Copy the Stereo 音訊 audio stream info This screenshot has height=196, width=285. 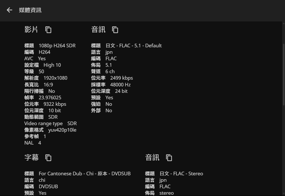pos(169,157)
